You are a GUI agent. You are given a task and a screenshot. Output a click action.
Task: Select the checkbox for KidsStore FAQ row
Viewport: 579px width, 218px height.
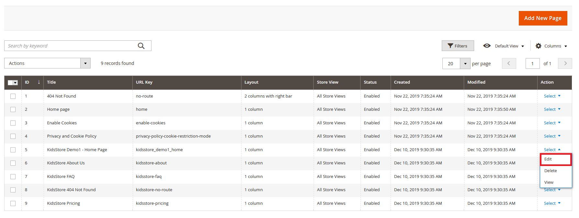point(13,177)
